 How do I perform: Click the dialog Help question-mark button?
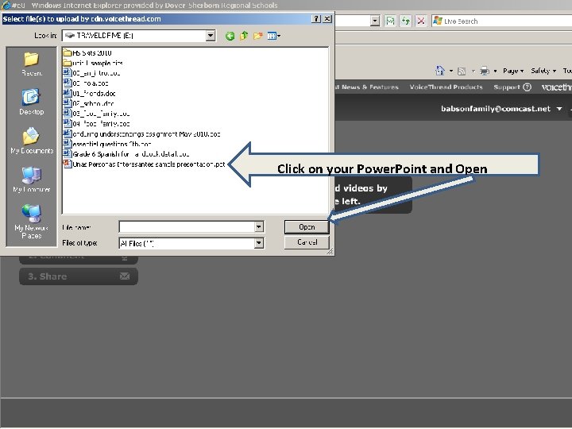(317, 19)
